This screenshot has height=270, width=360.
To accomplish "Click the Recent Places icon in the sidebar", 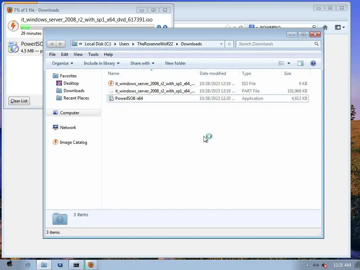I will pyautogui.click(x=59, y=98).
